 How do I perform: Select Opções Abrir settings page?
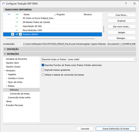point(13,63)
